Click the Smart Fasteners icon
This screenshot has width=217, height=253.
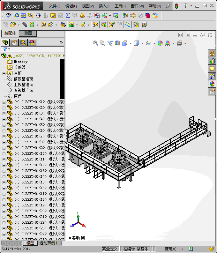tap(43, 25)
